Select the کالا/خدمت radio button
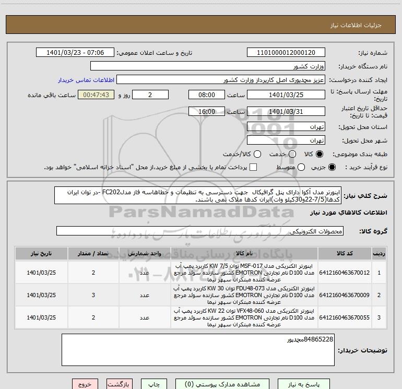 pyautogui.click(x=257, y=154)
